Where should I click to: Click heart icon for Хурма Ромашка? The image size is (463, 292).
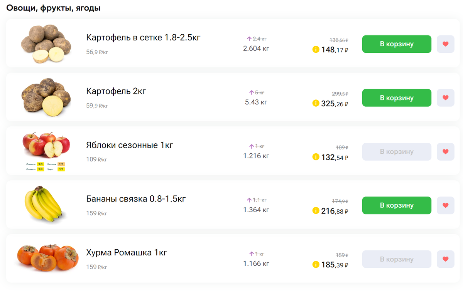(x=445, y=259)
